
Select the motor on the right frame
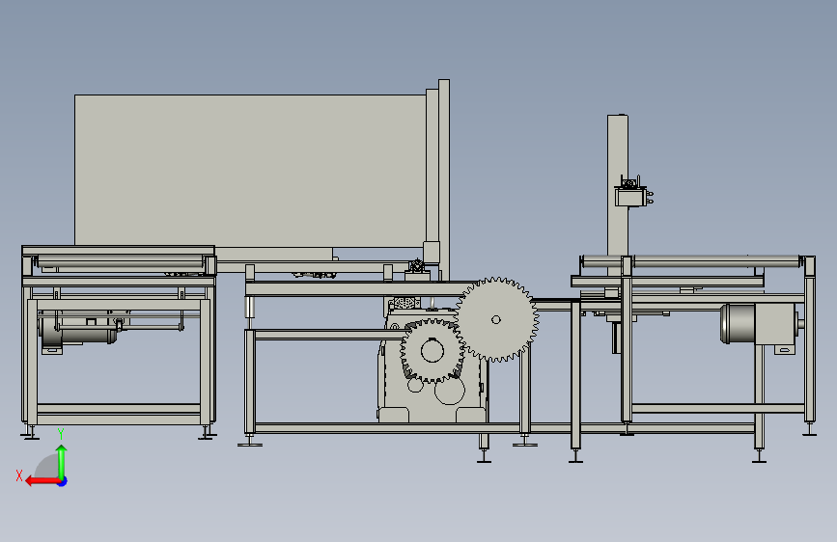761,324
